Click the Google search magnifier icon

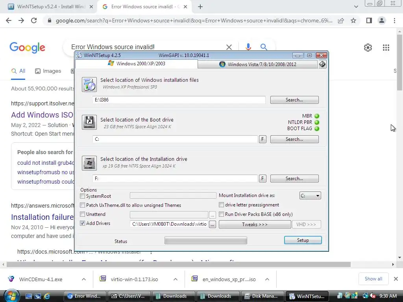263,47
